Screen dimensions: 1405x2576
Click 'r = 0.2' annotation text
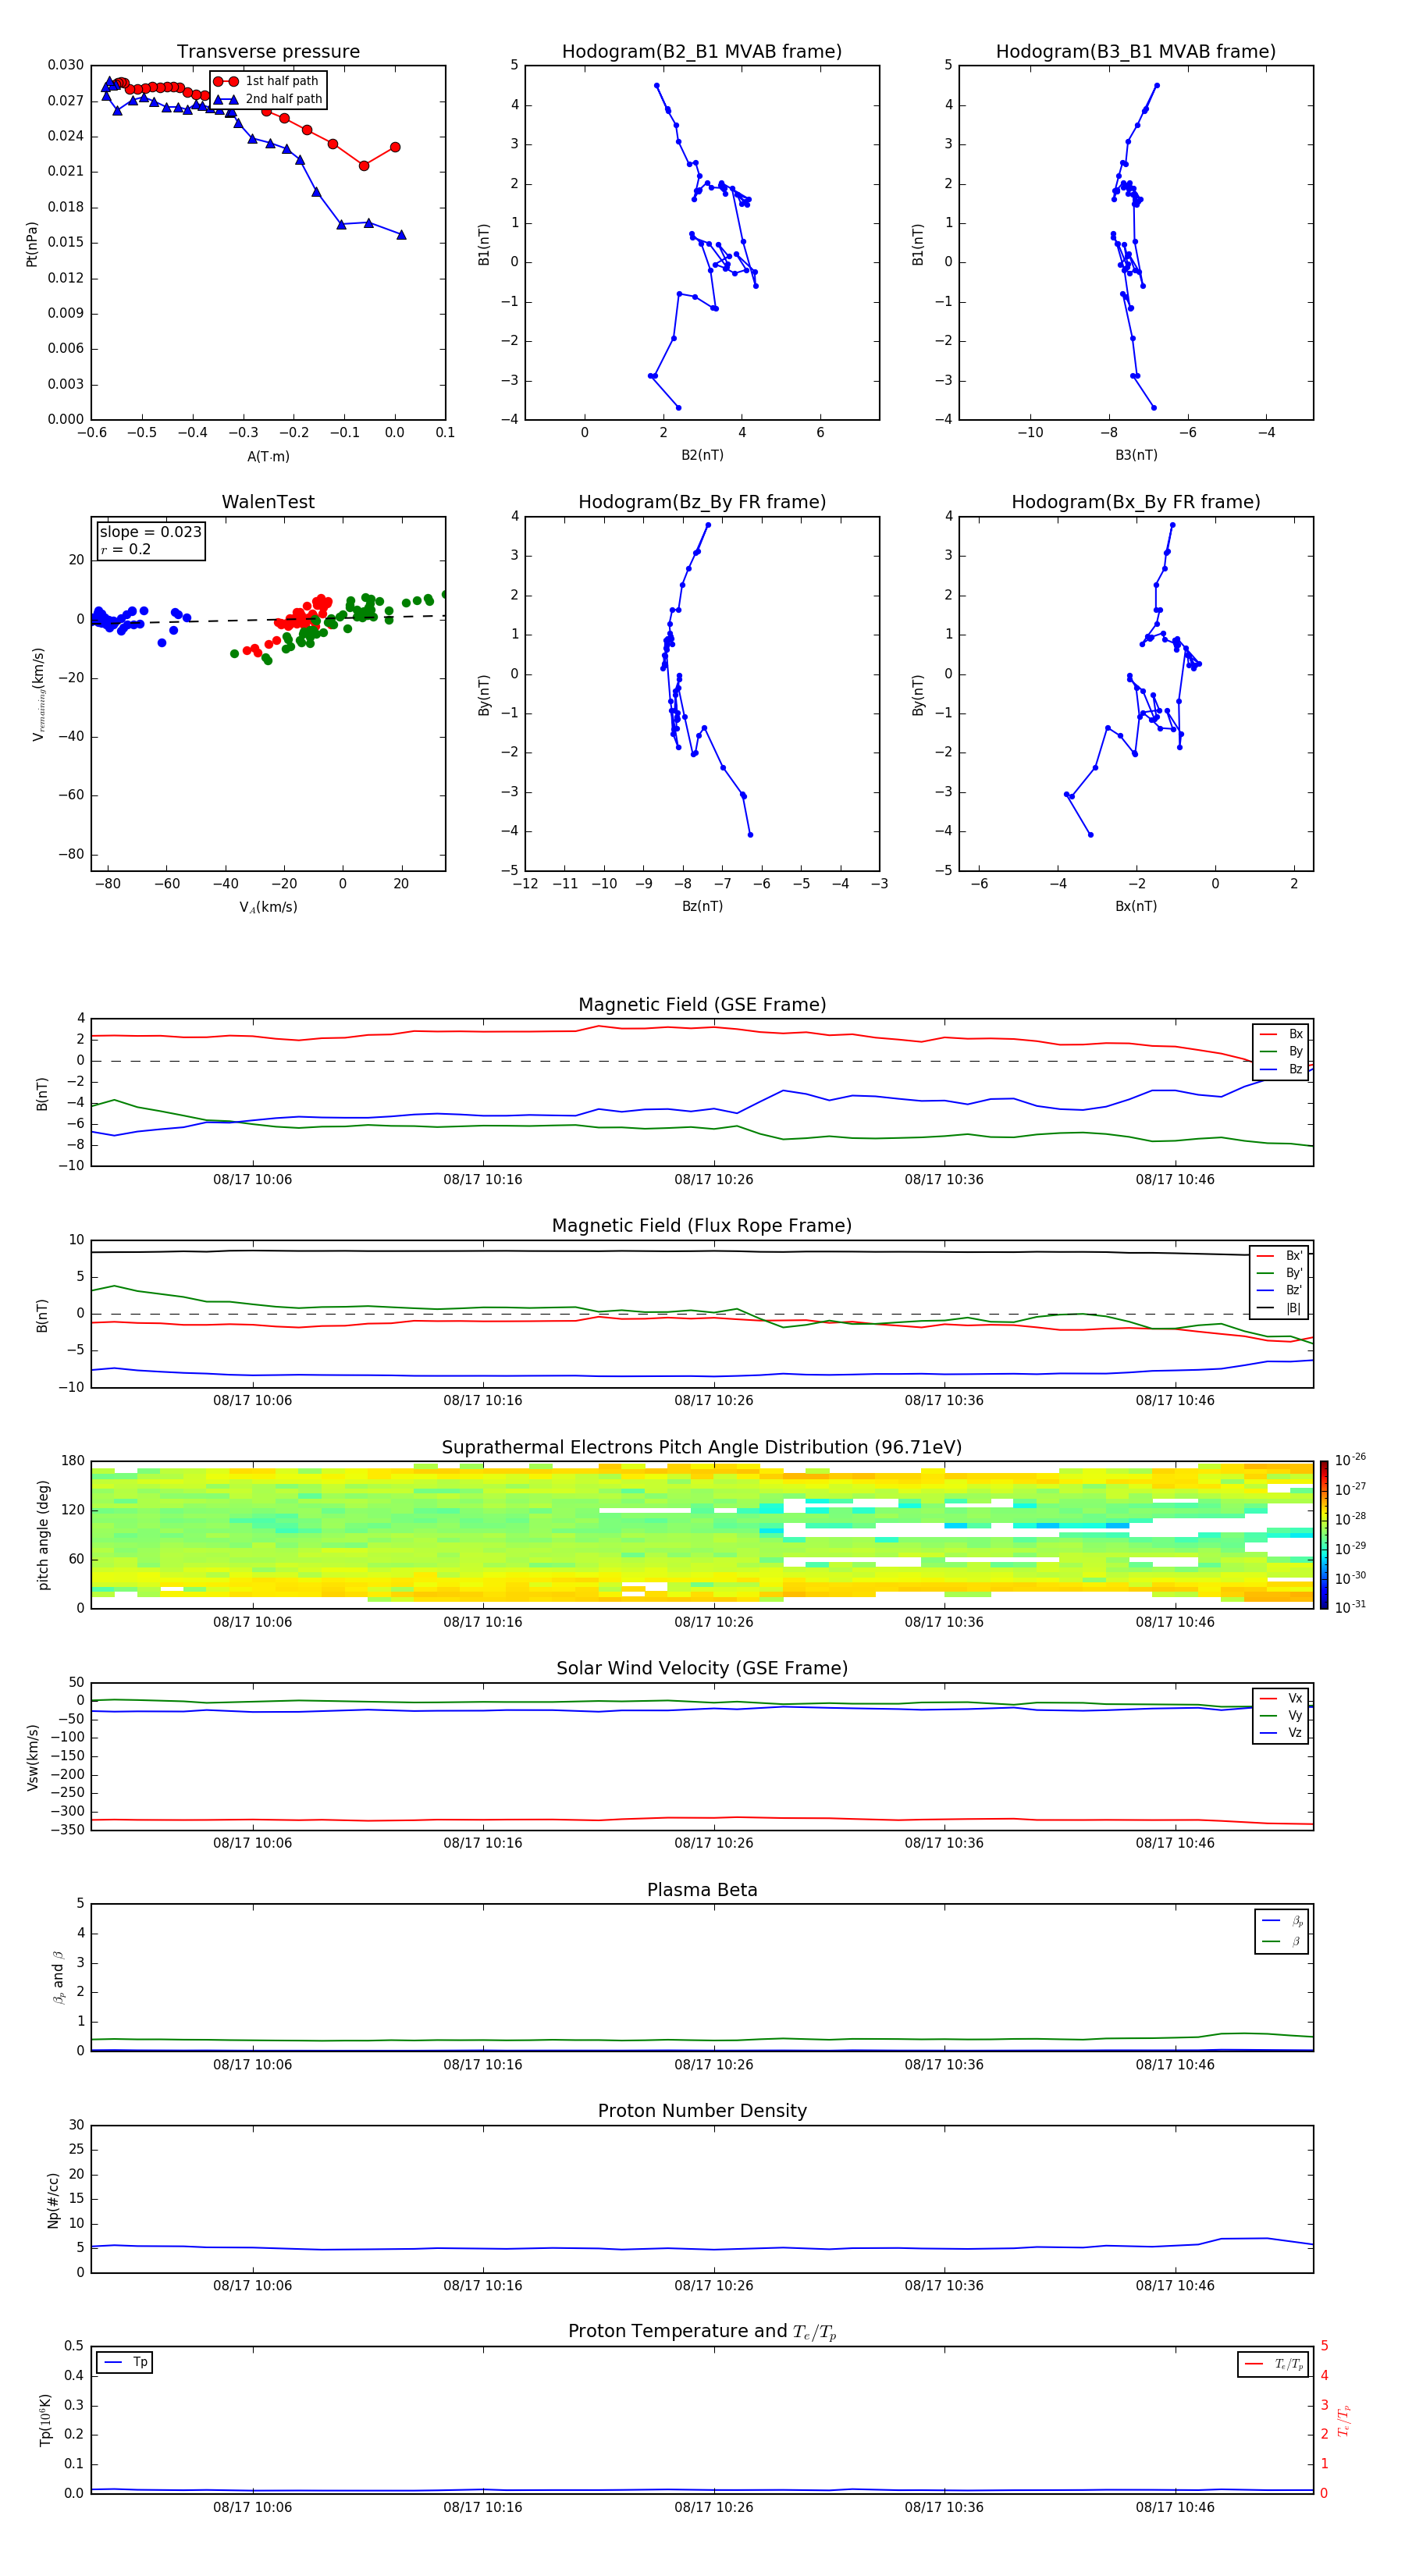[x=126, y=549]
